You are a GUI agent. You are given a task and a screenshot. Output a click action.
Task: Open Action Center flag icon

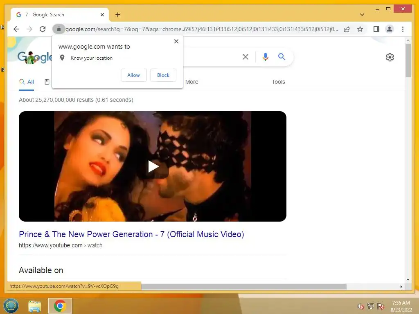coord(380,306)
